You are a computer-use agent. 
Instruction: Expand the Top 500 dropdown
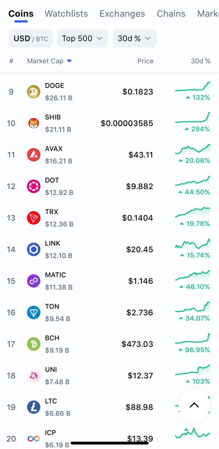point(83,39)
